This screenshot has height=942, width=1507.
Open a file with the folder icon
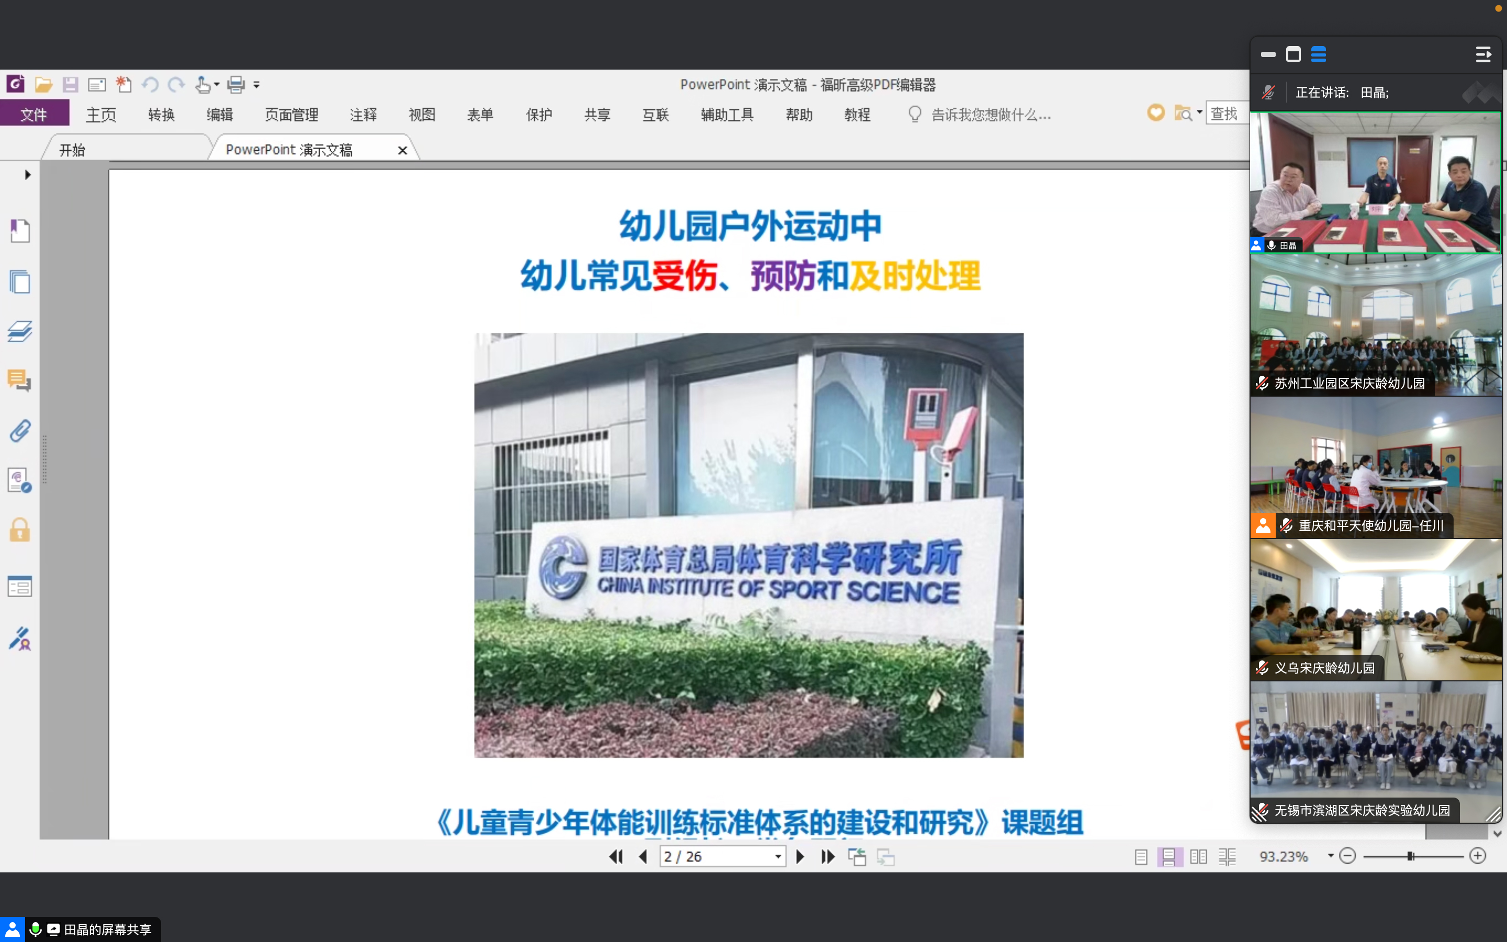click(43, 85)
